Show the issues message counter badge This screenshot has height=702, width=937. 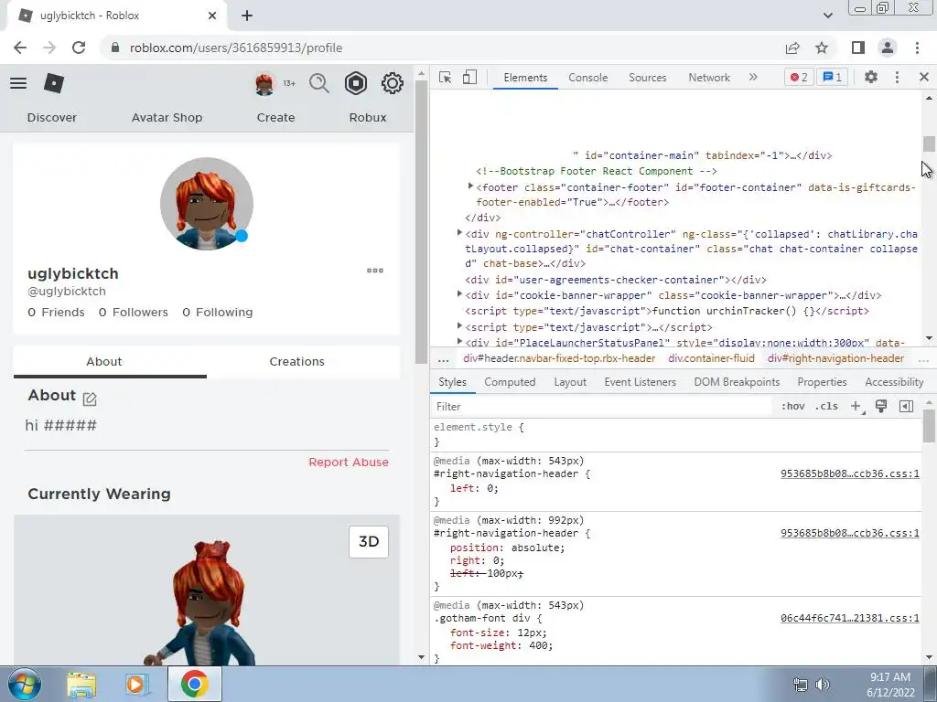click(832, 77)
